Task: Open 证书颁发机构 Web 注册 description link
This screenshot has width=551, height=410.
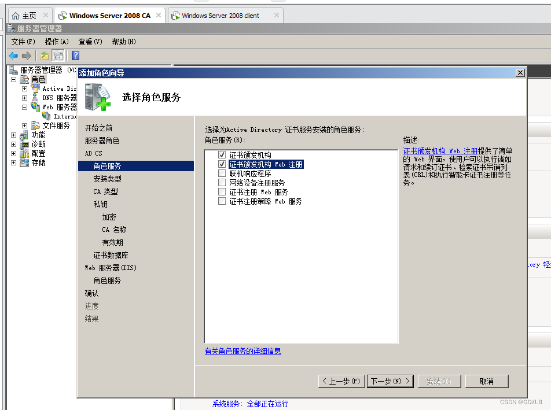Action: click(440, 151)
